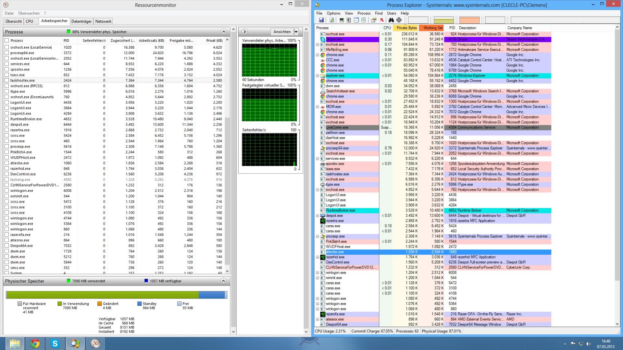Click the spoolsv.exe printer icon
The image size is (623, 350).
click(323, 164)
